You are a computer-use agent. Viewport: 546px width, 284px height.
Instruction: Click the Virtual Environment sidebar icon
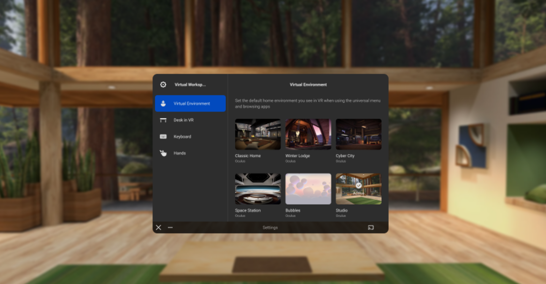(x=163, y=103)
